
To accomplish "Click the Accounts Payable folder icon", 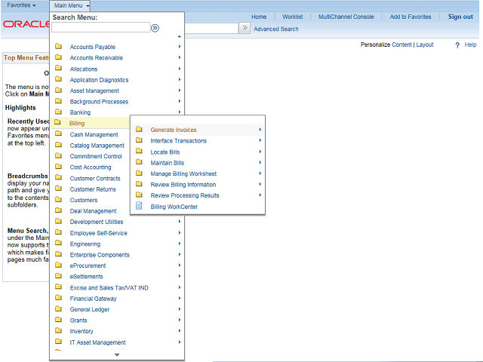I will (x=58, y=47).
